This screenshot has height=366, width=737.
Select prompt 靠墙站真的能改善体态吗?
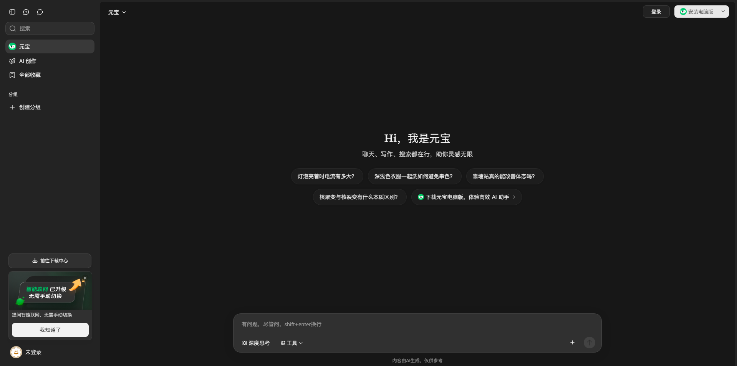tap(505, 176)
